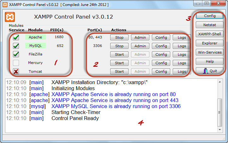Toggle the Apache service checkbox
Viewport: 228px width, 143px height.
[x=16, y=37]
